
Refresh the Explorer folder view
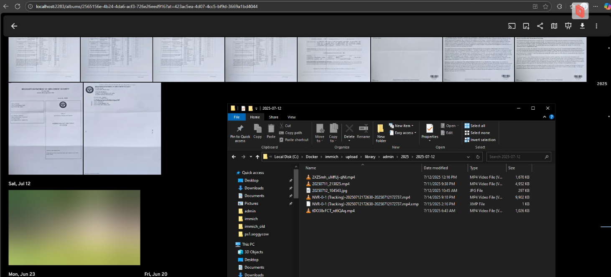tap(478, 157)
